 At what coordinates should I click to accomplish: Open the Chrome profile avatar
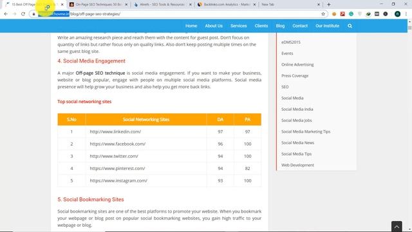[x=398, y=14]
